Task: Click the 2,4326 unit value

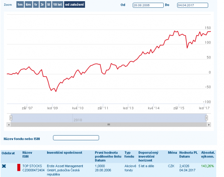Action: pos(184,166)
